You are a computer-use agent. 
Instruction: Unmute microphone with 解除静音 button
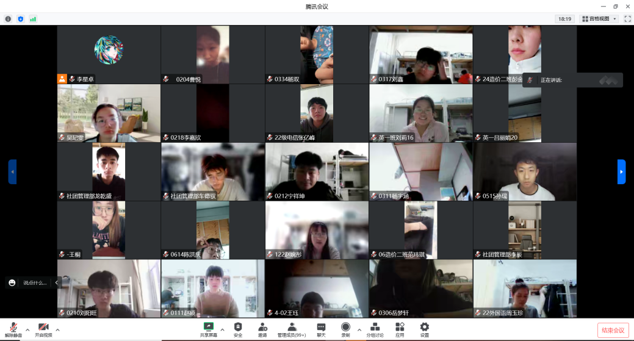[13, 329]
